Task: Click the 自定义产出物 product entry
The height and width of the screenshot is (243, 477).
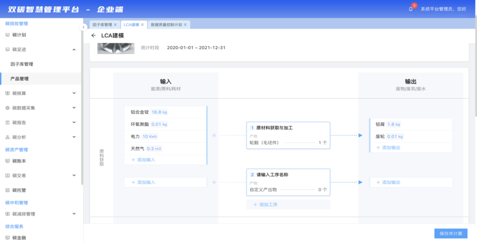Action: pos(288,190)
